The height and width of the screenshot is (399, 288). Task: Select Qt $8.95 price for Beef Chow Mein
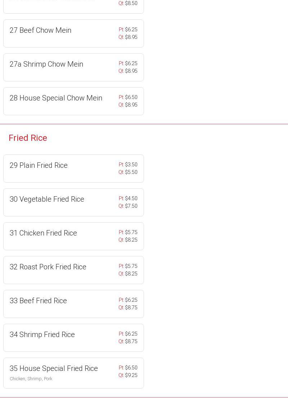pos(128,37)
